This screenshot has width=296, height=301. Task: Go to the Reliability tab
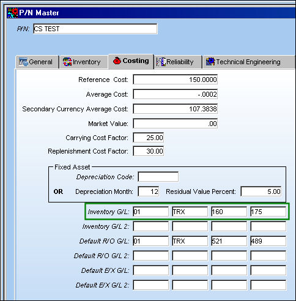click(x=178, y=62)
